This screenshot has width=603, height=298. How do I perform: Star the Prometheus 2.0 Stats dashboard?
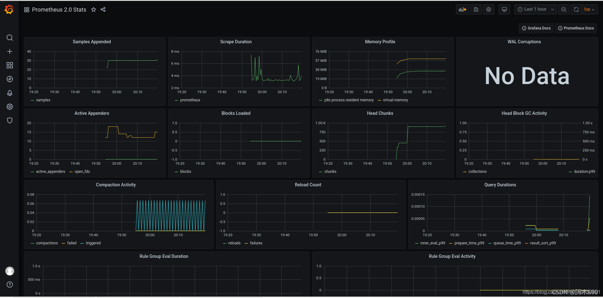click(x=94, y=9)
